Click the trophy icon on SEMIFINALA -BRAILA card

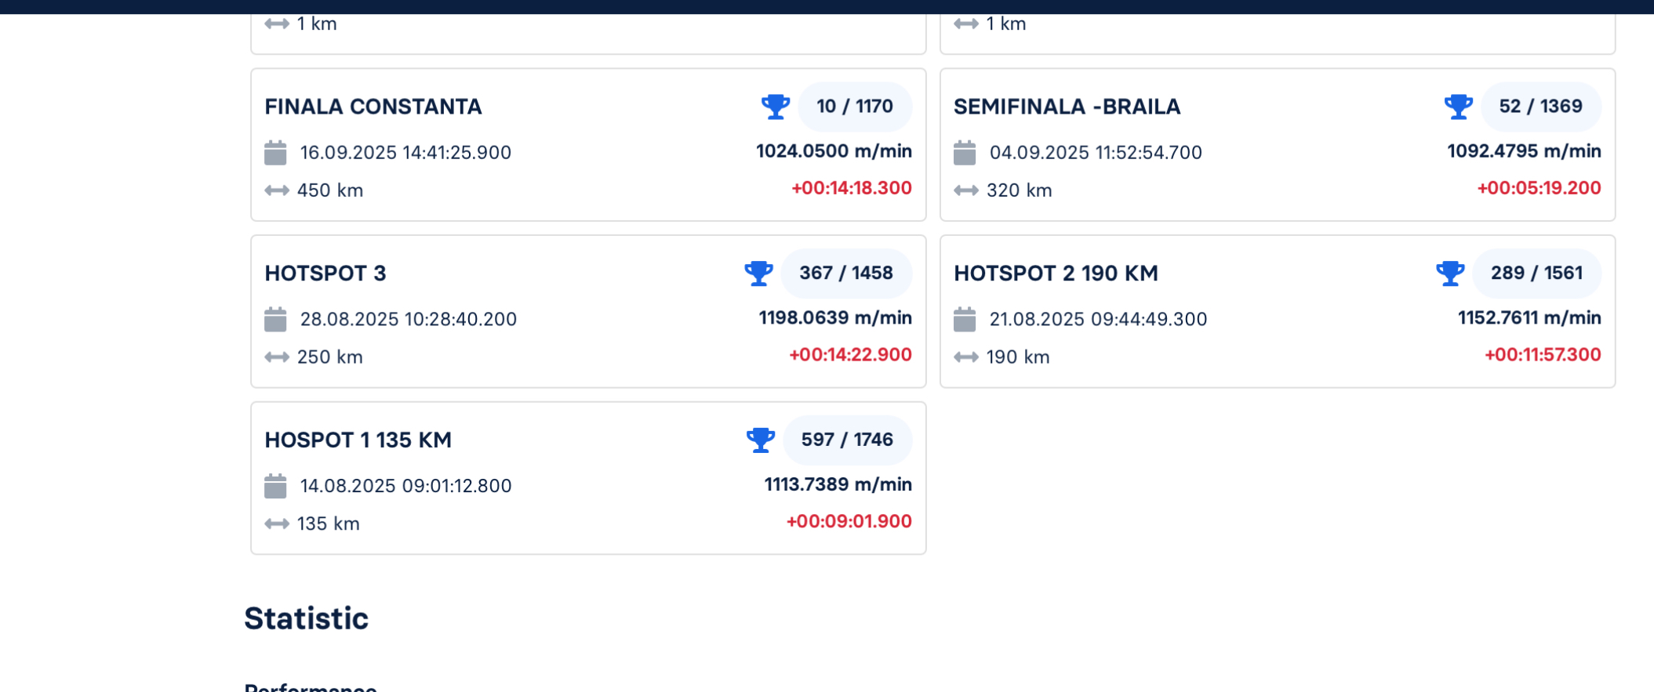point(1458,107)
